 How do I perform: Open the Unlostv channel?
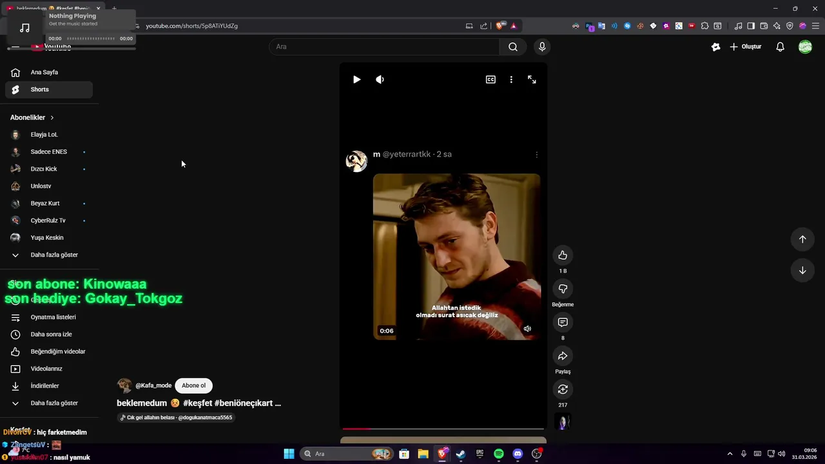[49, 186]
